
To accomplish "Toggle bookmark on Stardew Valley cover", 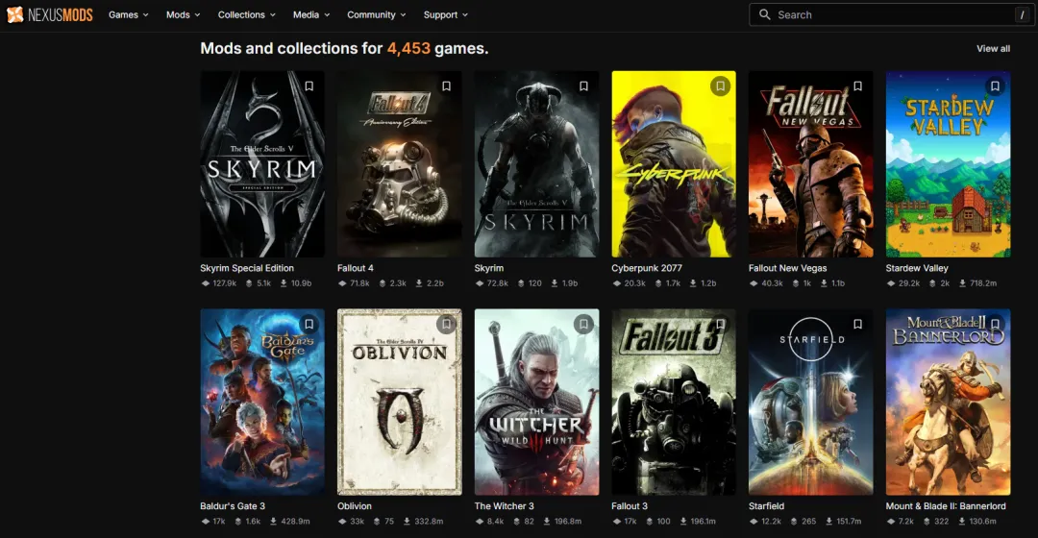I will coord(995,86).
